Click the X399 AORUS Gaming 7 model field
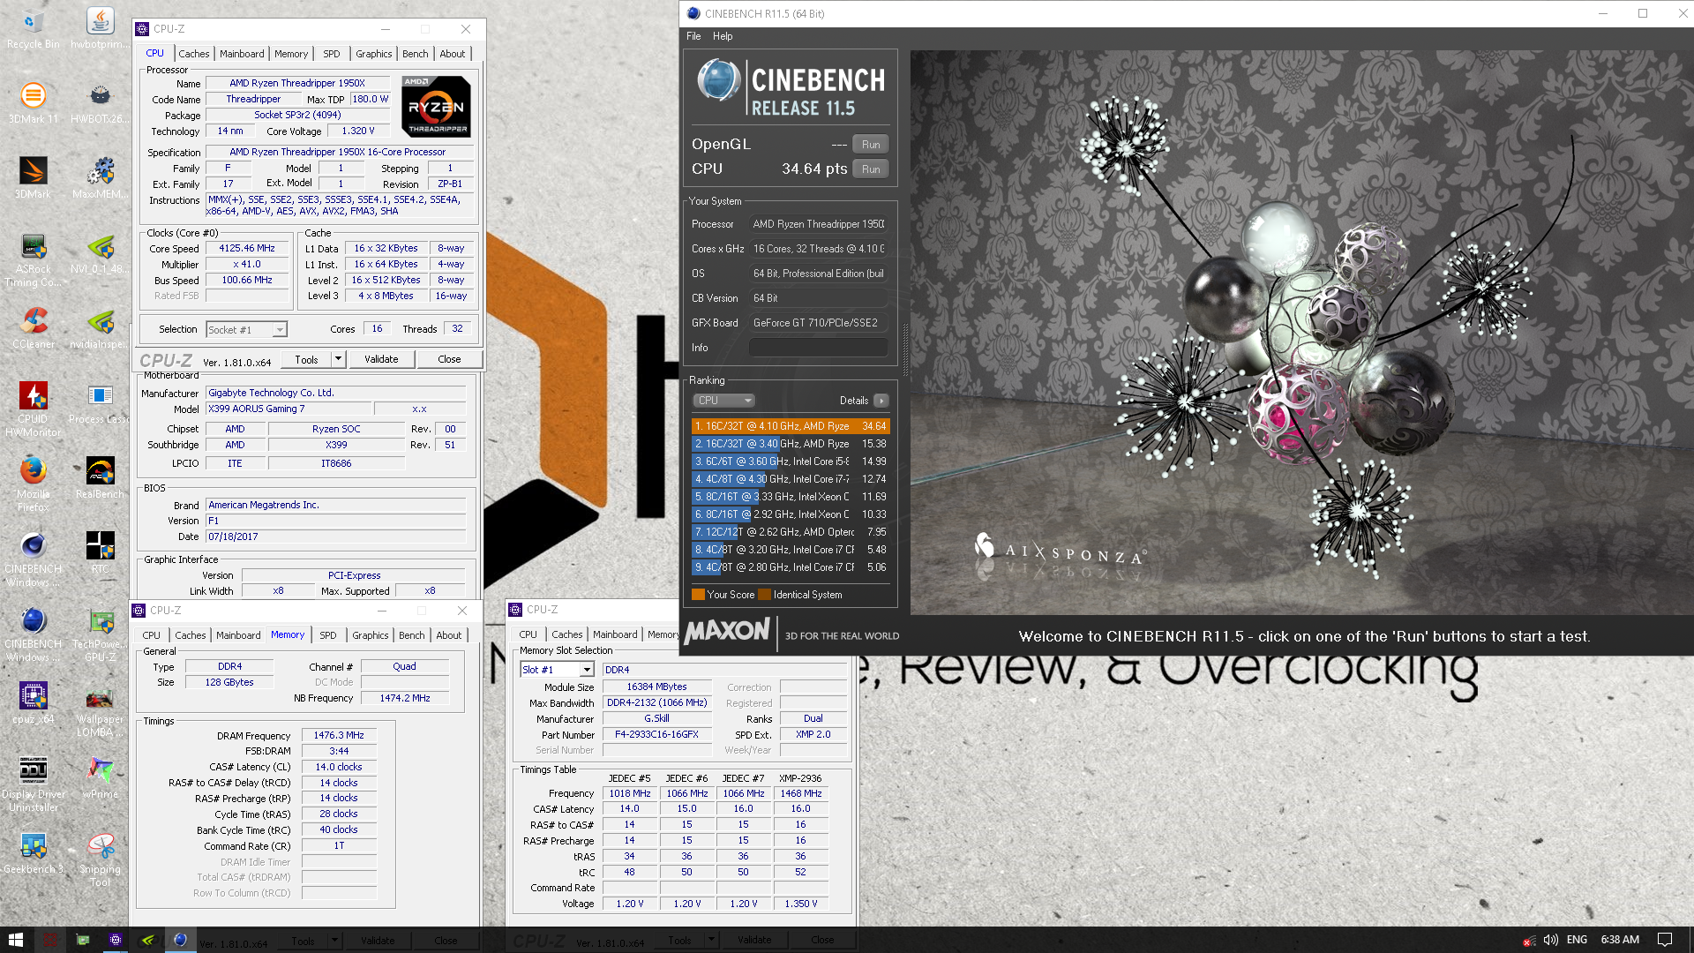1694x953 pixels. [x=288, y=409]
